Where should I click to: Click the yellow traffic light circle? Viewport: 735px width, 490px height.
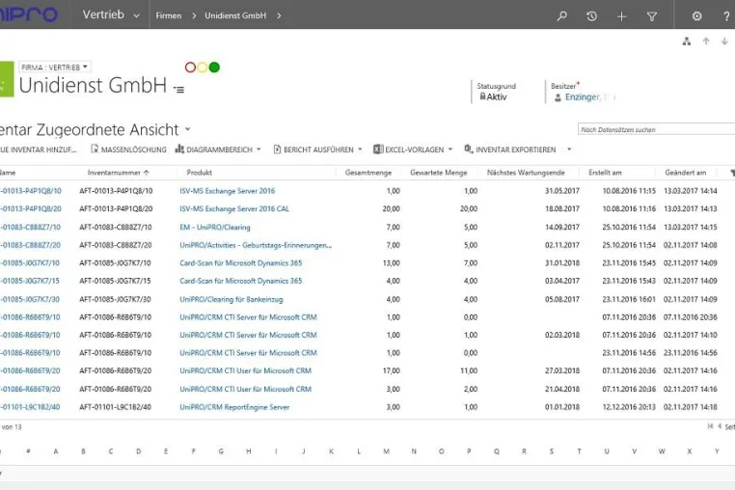pyautogui.click(x=202, y=68)
